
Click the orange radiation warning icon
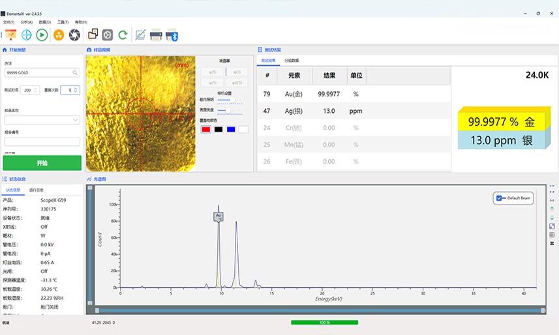tap(59, 35)
